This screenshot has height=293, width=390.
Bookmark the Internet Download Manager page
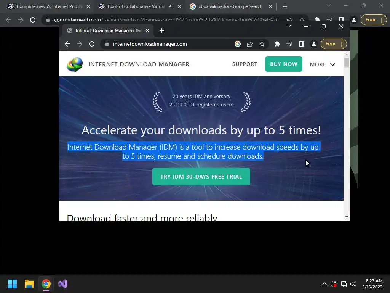tap(262, 44)
